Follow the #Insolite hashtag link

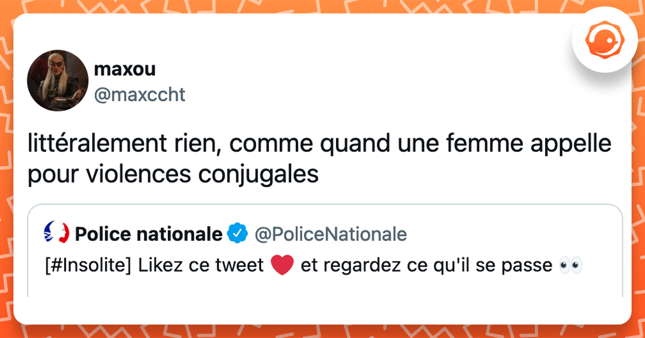point(88,265)
